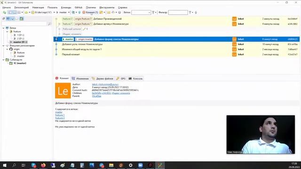Collapse the local feature folder node

coord(7,31)
